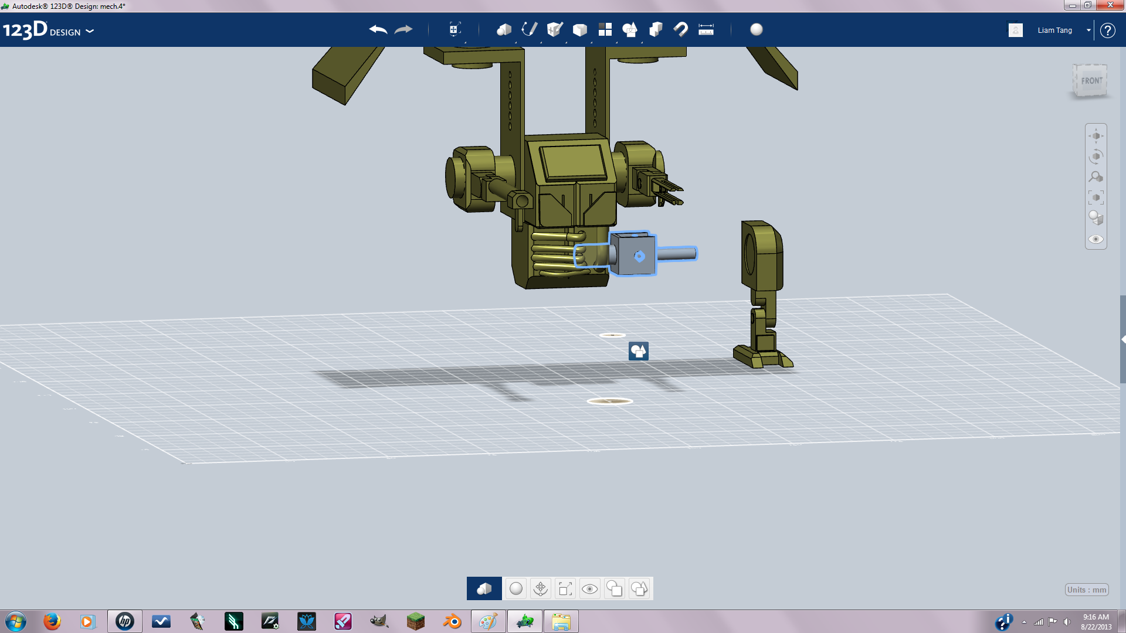This screenshot has width=1126, height=633.
Task: Select the blue cube joint part
Action: (633, 254)
